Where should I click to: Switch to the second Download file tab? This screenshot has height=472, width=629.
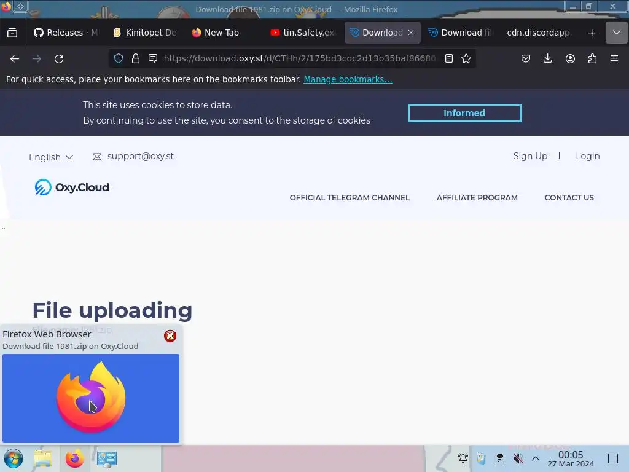tap(459, 33)
